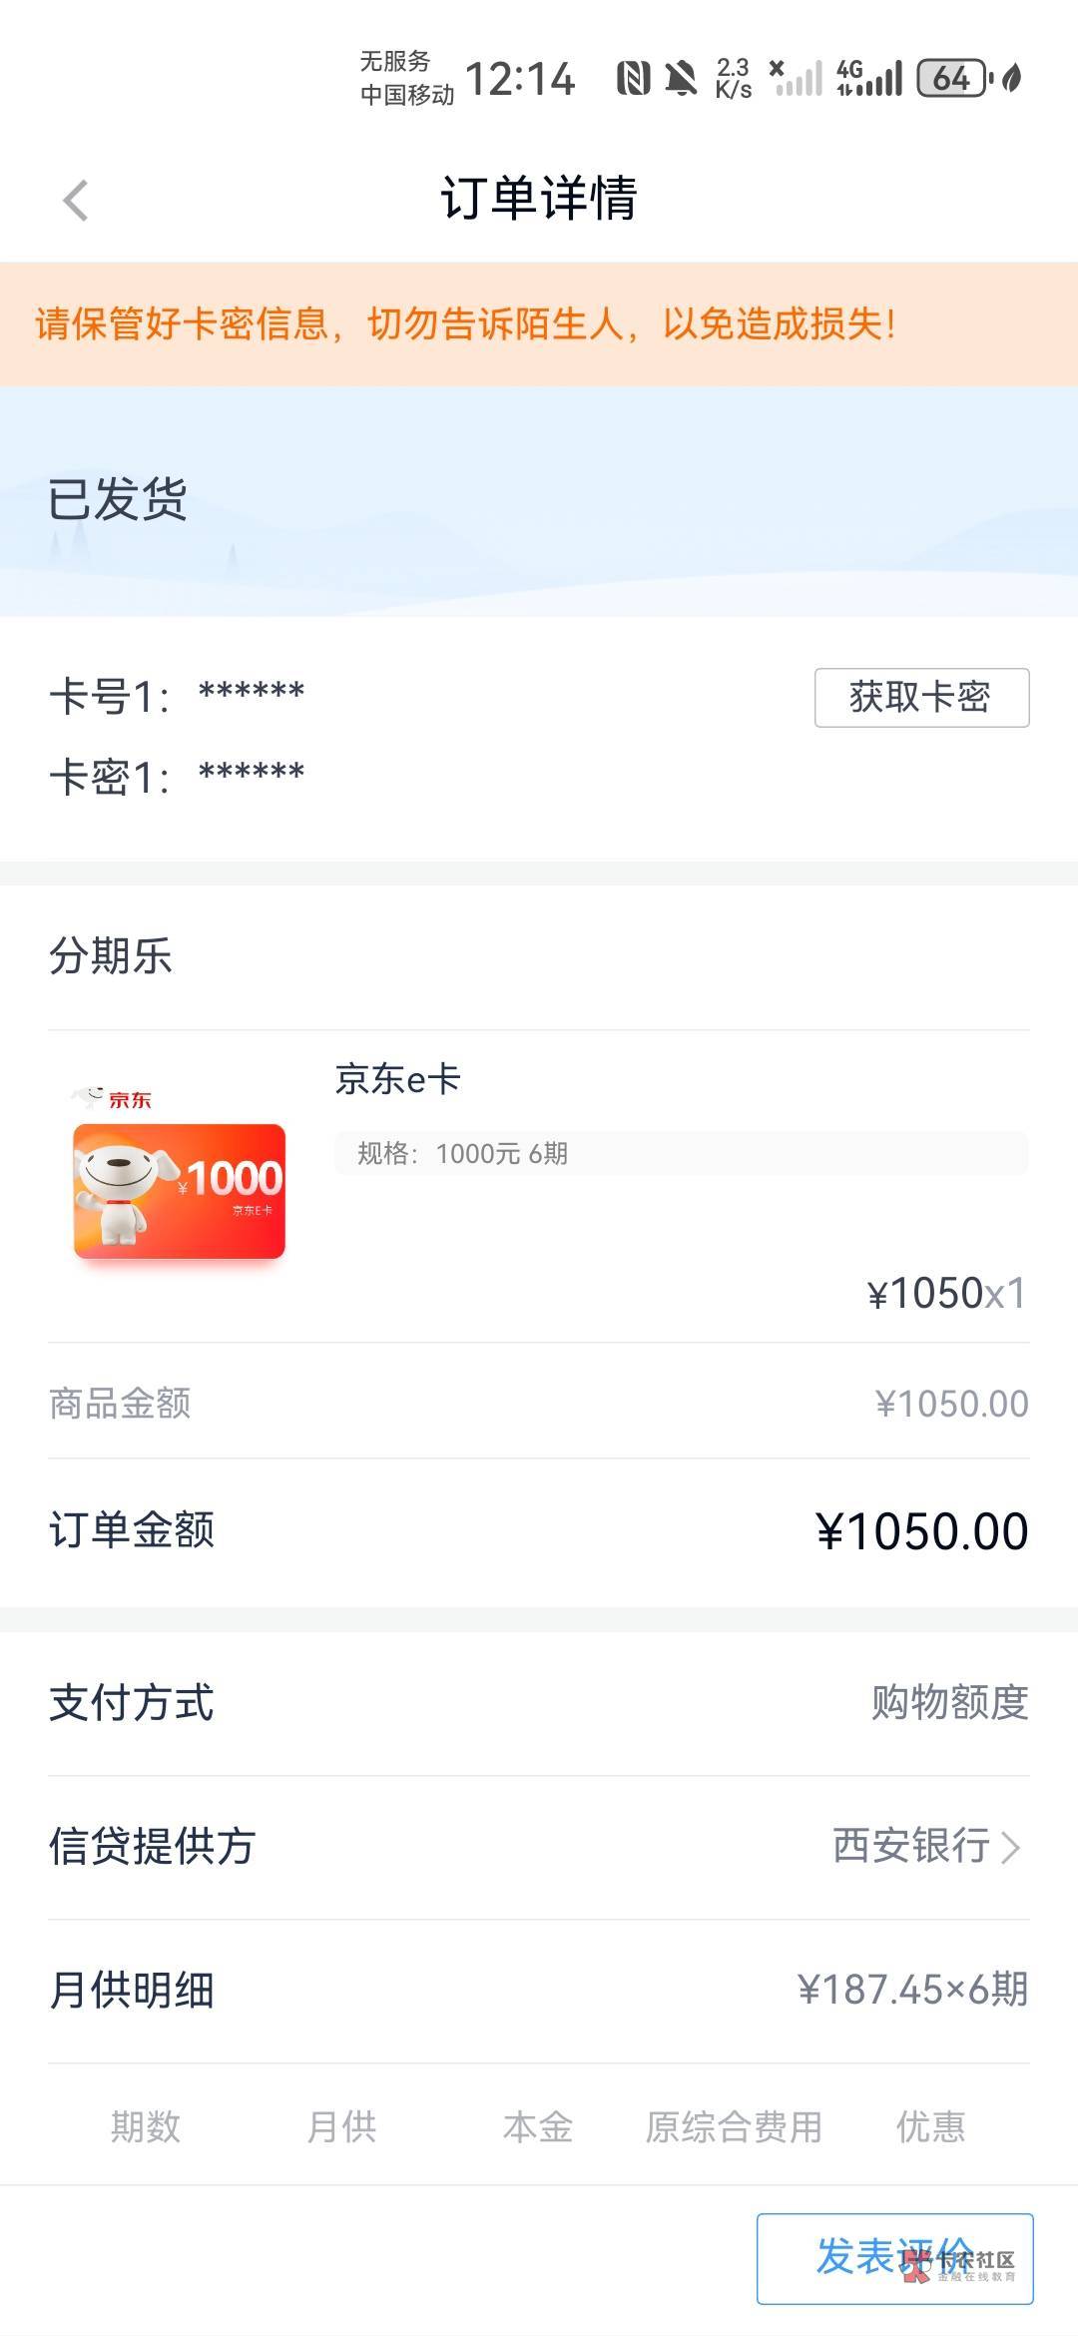Open the 信贷提供方 row
1078x2336 pixels.
[x=539, y=1847]
